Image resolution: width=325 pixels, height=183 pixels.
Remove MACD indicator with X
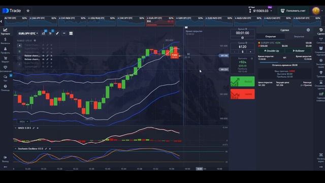tap(38, 128)
